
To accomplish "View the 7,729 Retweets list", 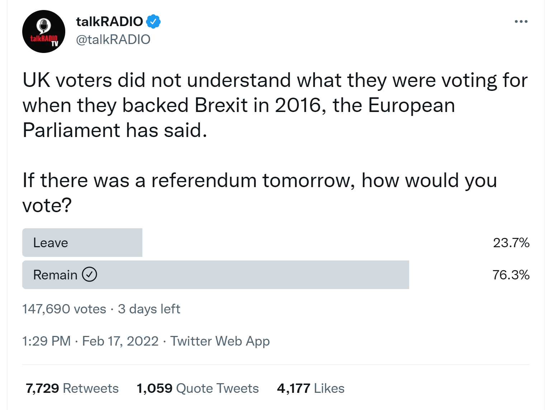I will (x=72, y=388).
